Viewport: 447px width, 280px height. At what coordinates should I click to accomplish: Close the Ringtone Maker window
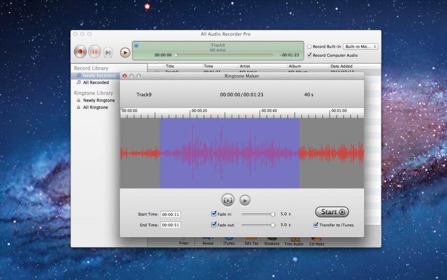click(x=125, y=76)
